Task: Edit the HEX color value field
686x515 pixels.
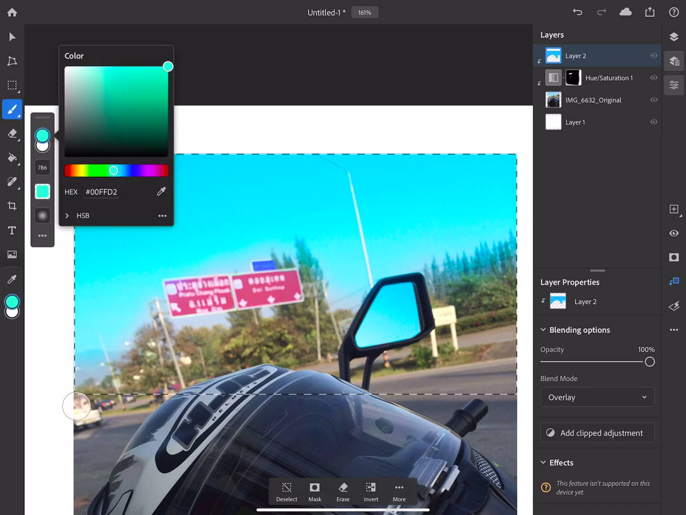Action: (x=101, y=192)
